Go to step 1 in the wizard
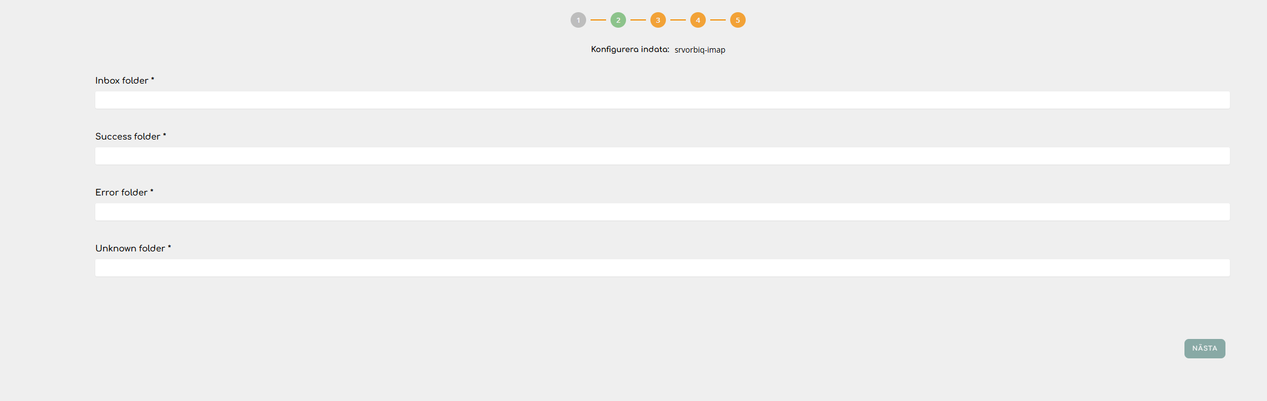1267x401 pixels. [578, 20]
